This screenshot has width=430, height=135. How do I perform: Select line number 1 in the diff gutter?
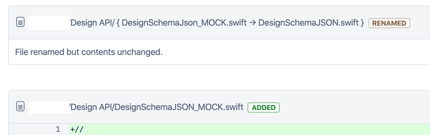point(58,129)
